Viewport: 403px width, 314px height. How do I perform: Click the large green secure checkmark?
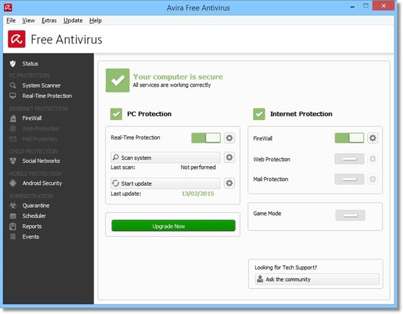pos(117,81)
